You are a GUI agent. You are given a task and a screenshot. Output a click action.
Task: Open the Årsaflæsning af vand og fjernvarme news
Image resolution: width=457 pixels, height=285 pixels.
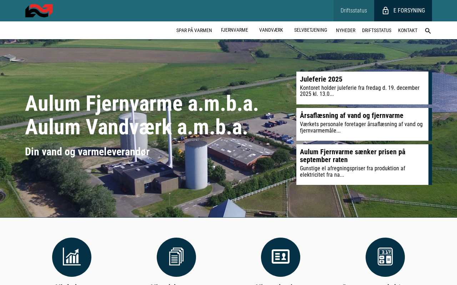pos(364,124)
